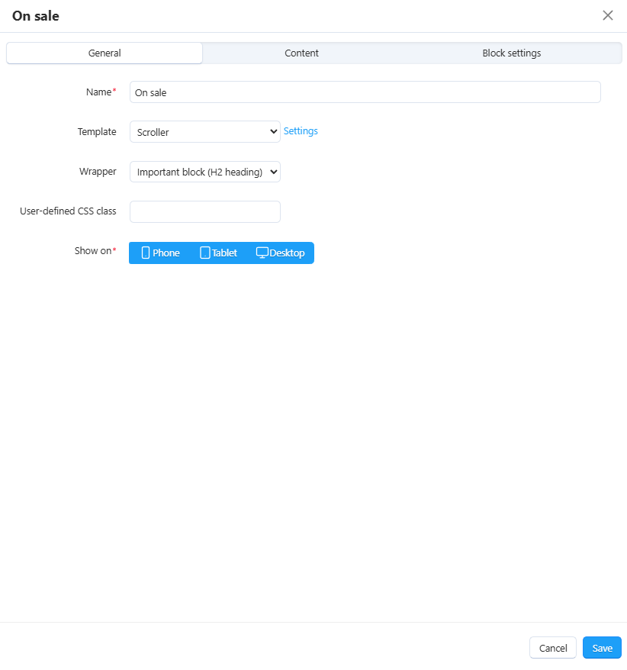Focus the Name input field

tap(365, 92)
